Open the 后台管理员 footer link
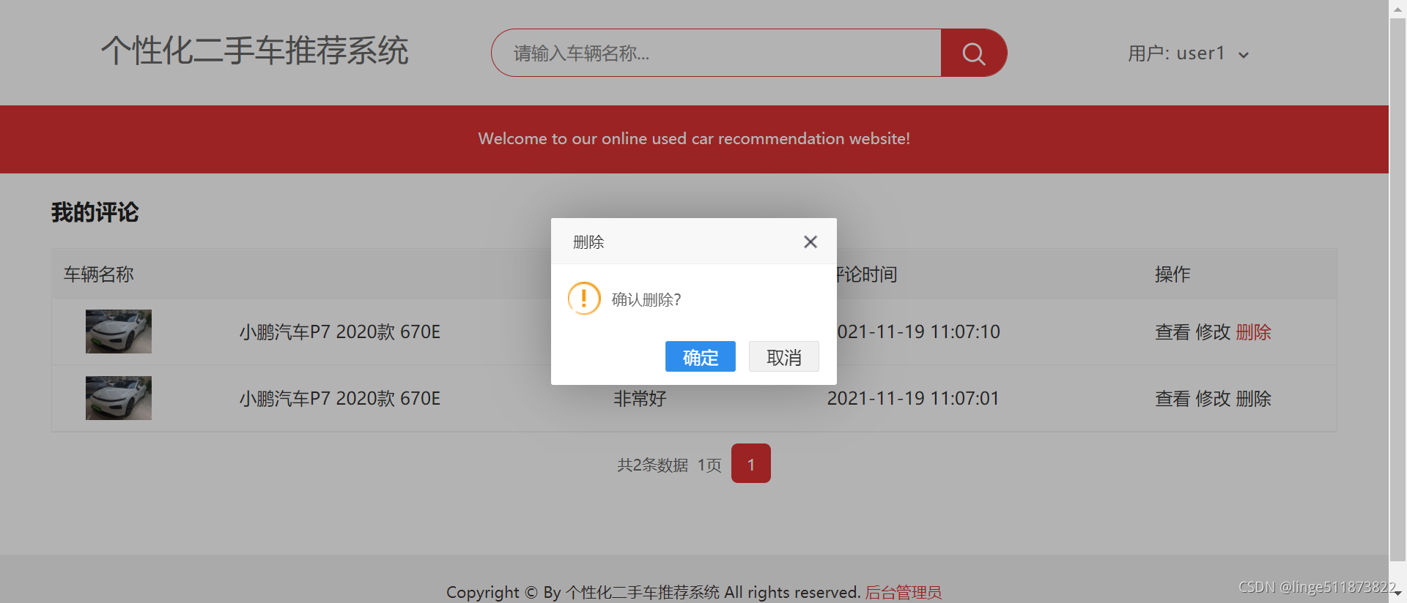The image size is (1407, 603). (x=904, y=592)
